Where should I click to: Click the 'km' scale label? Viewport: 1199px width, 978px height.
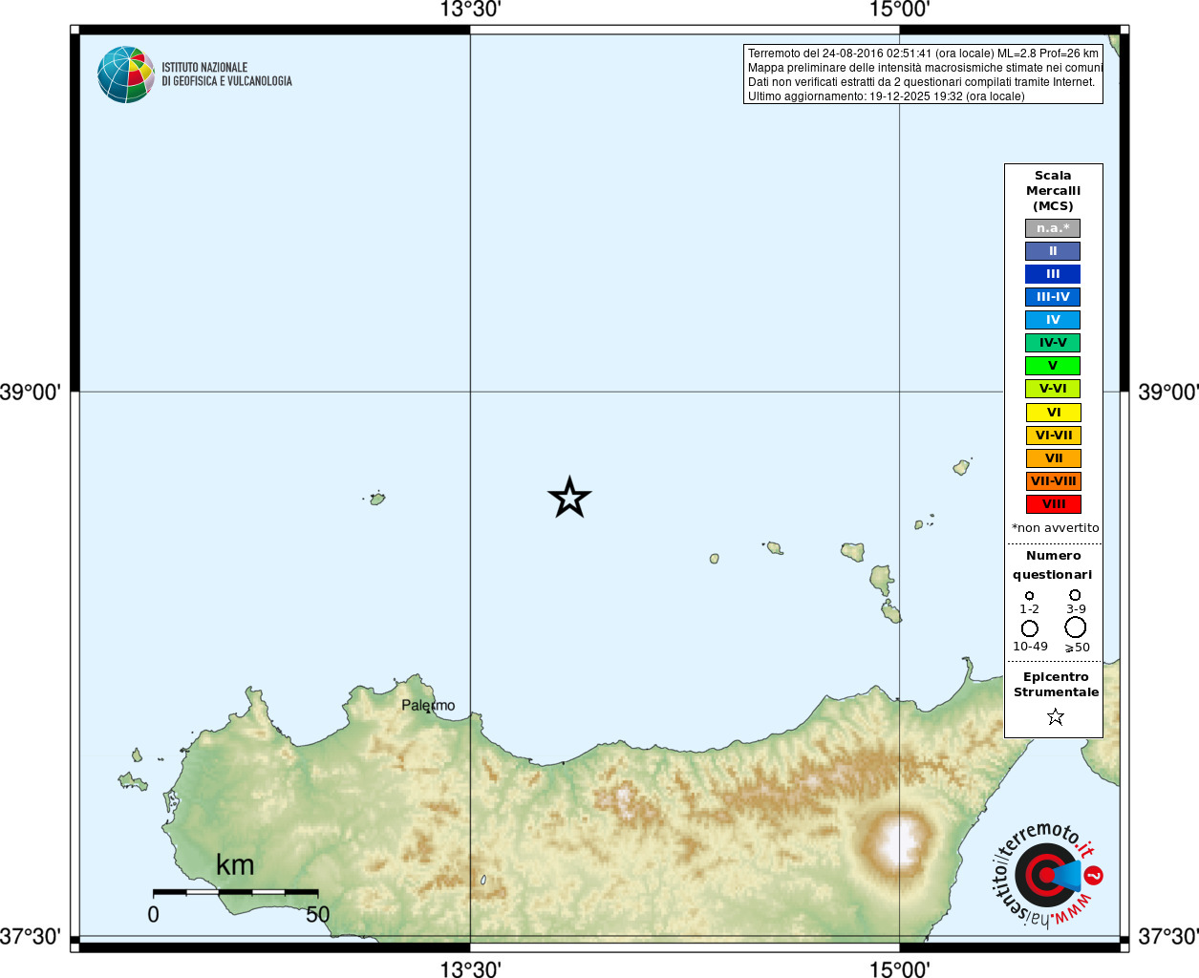point(235,865)
